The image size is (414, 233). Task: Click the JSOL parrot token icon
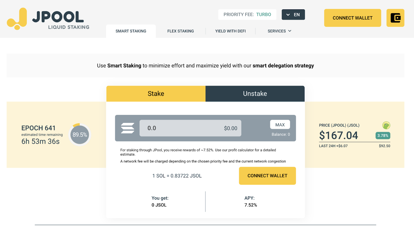(386, 126)
